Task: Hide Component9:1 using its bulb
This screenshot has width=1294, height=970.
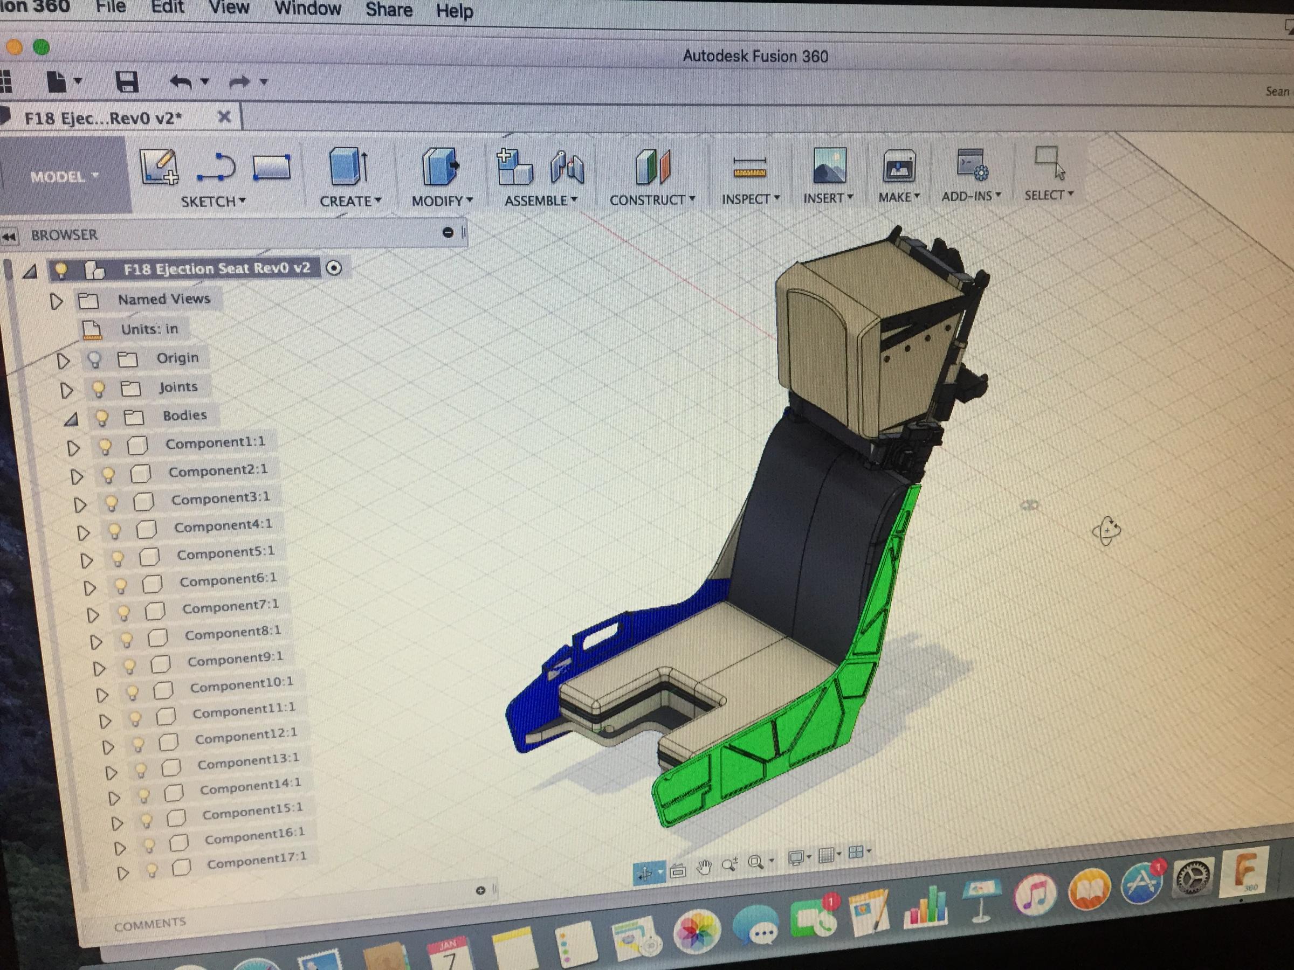Action: point(129,666)
